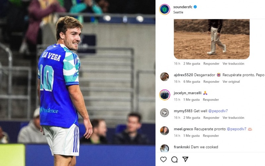Share the post via paper plane icon
Image resolution: width=265 pixels, height=166 pixels.
tap(185, 159)
